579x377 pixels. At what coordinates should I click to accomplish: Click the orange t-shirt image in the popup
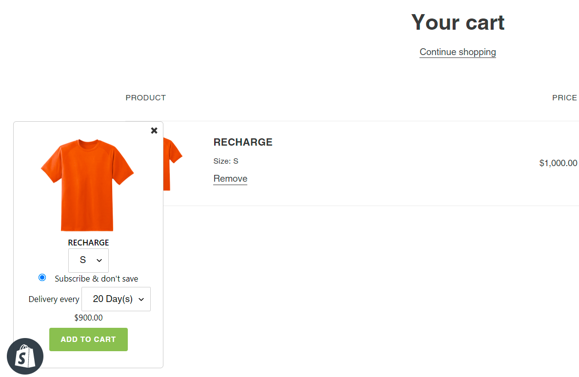click(87, 185)
